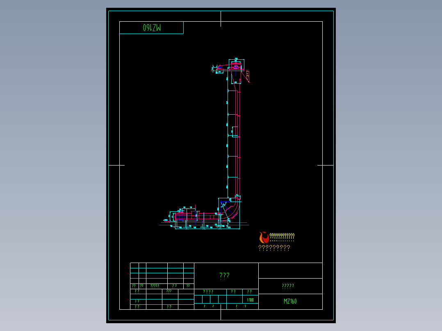The image size is (442, 331).
Task: Select the large ??? title cell text
Action: 224,275
